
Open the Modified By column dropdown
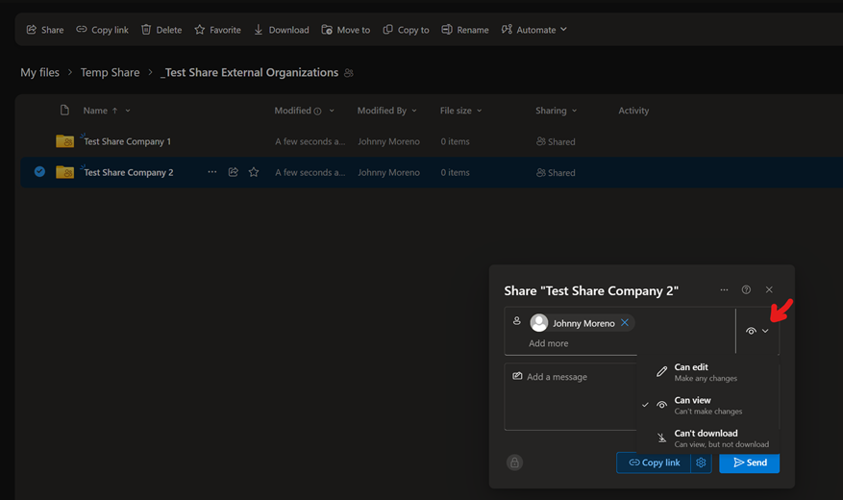coord(414,111)
